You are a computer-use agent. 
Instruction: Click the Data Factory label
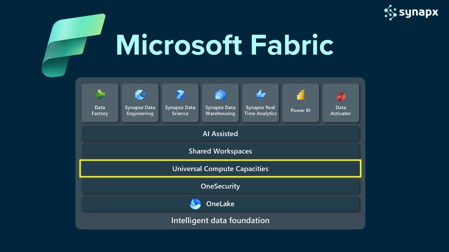(x=100, y=111)
